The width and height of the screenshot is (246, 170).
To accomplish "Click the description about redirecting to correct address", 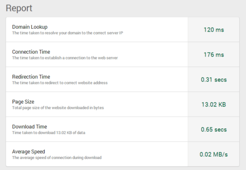I will tap(60, 83).
